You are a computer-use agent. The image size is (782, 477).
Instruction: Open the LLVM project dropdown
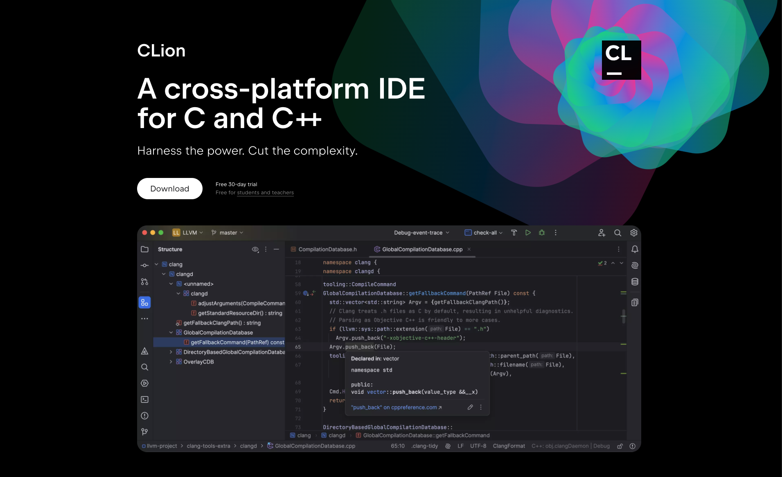point(188,233)
